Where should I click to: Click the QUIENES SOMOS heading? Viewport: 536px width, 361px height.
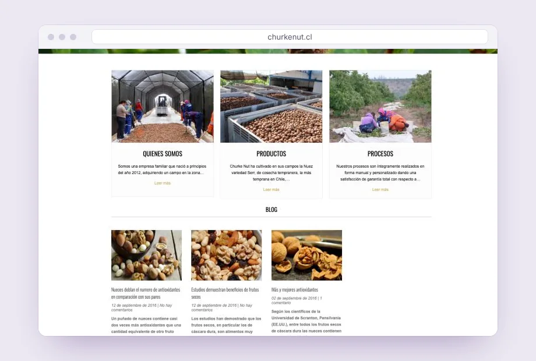click(x=163, y=154)
